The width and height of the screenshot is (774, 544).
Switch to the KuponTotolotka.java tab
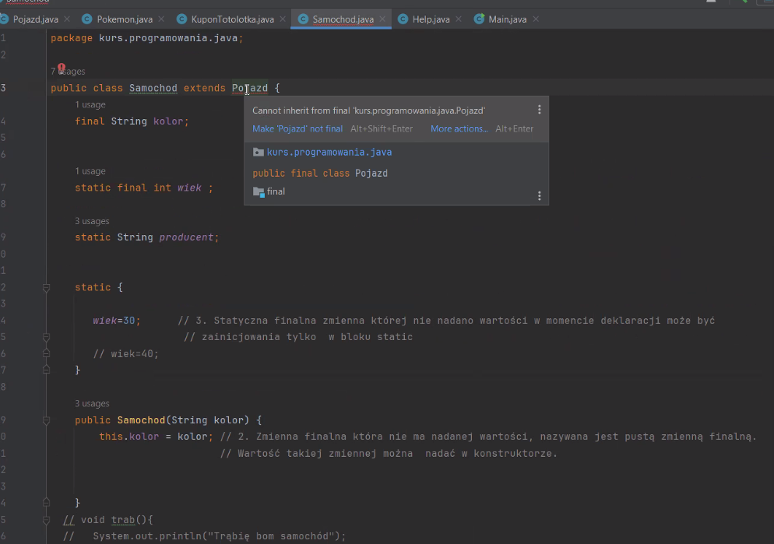[232, 19]
